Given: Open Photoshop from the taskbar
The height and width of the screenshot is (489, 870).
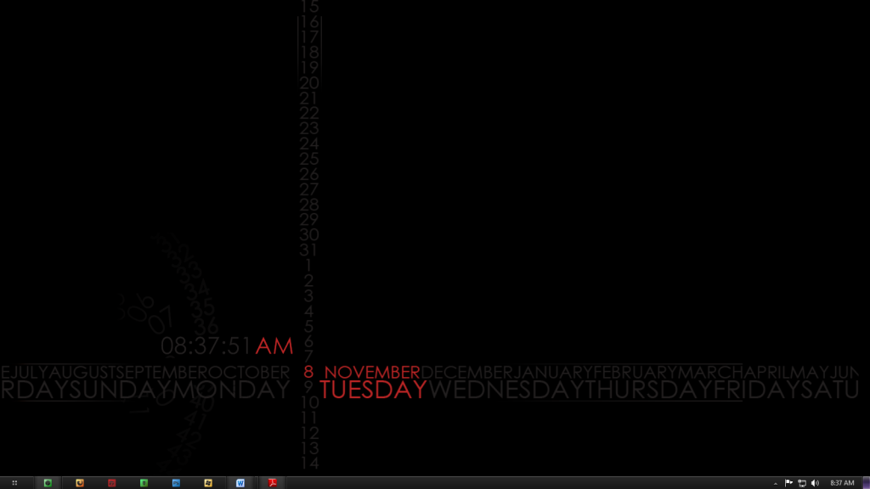Looking at the screenshot, I should point(176,482).
